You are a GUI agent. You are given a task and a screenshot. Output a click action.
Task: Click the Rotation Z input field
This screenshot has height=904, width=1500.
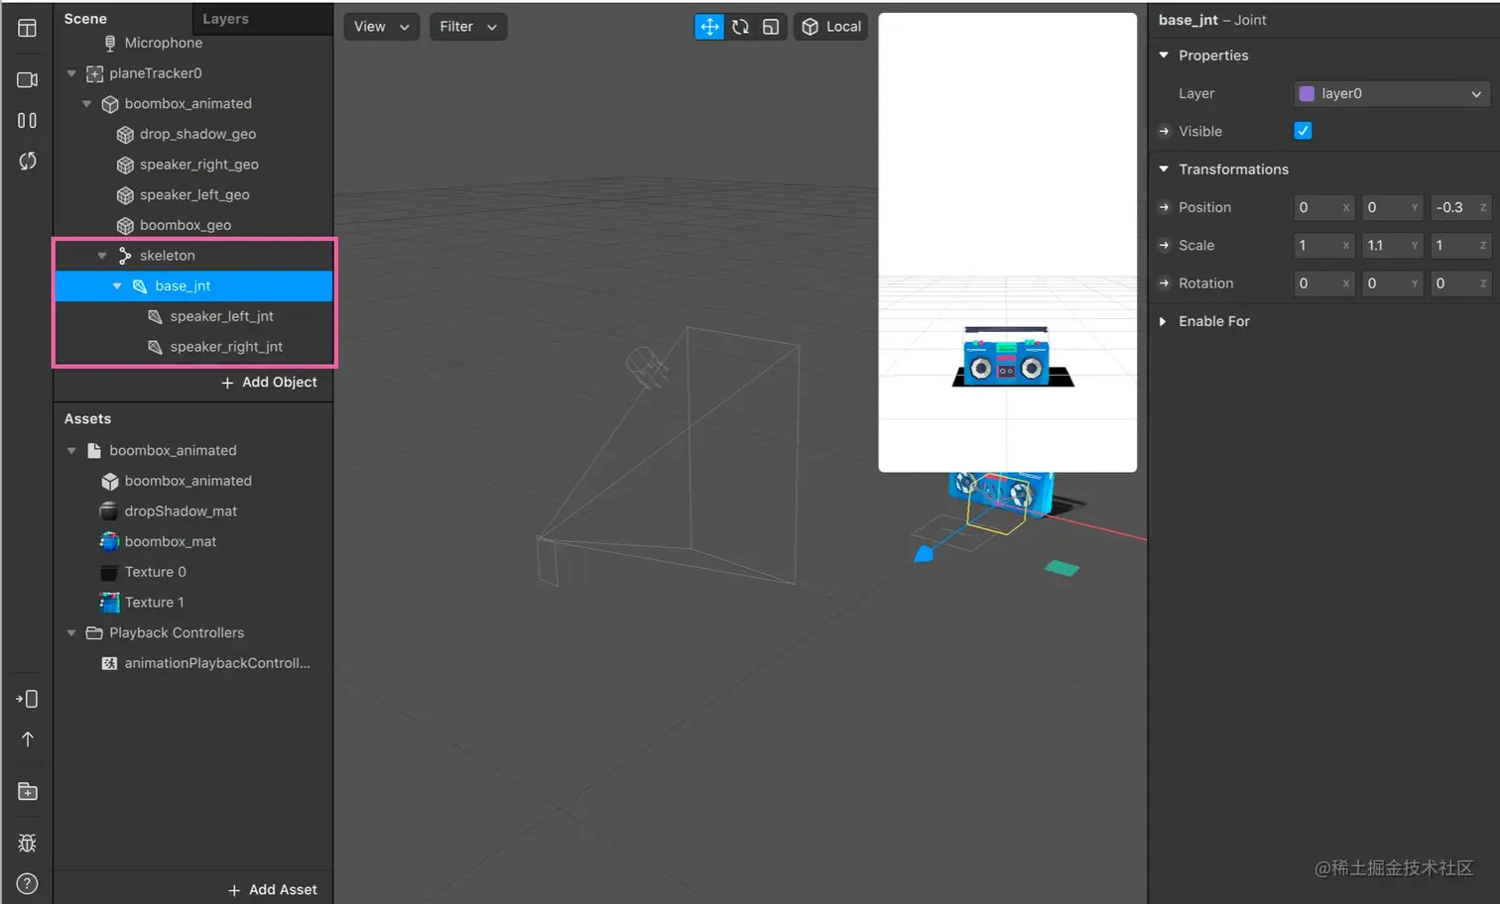click(1460, 283)
